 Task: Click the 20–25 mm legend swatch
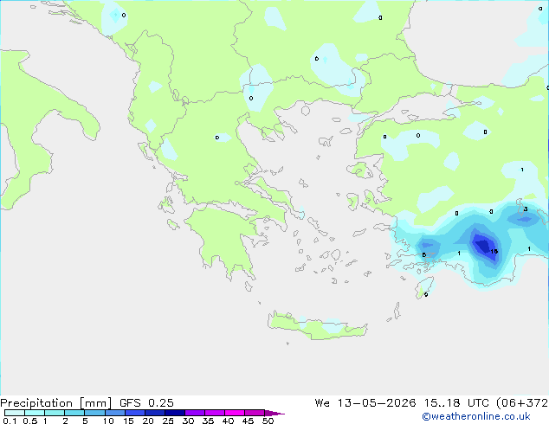pos(154,413)
